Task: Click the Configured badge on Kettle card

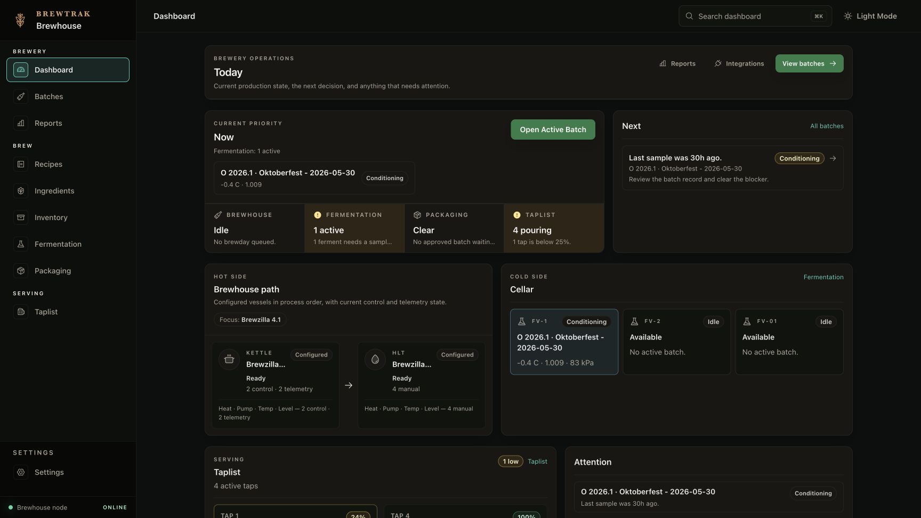Action: click(311, 355)
